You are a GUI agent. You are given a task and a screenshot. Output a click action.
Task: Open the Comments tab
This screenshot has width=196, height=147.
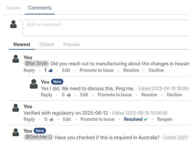pyautogui.click(x=40, y=8)
